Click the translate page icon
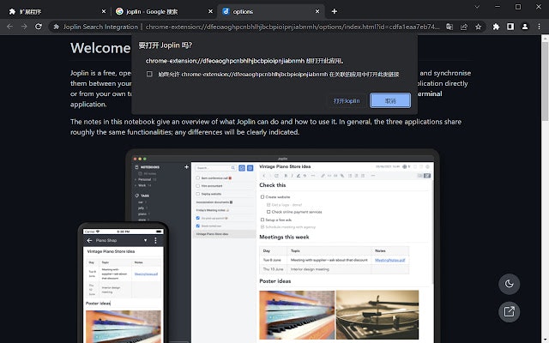Viewport: 549px width, 343px height. tap(449, 27)
